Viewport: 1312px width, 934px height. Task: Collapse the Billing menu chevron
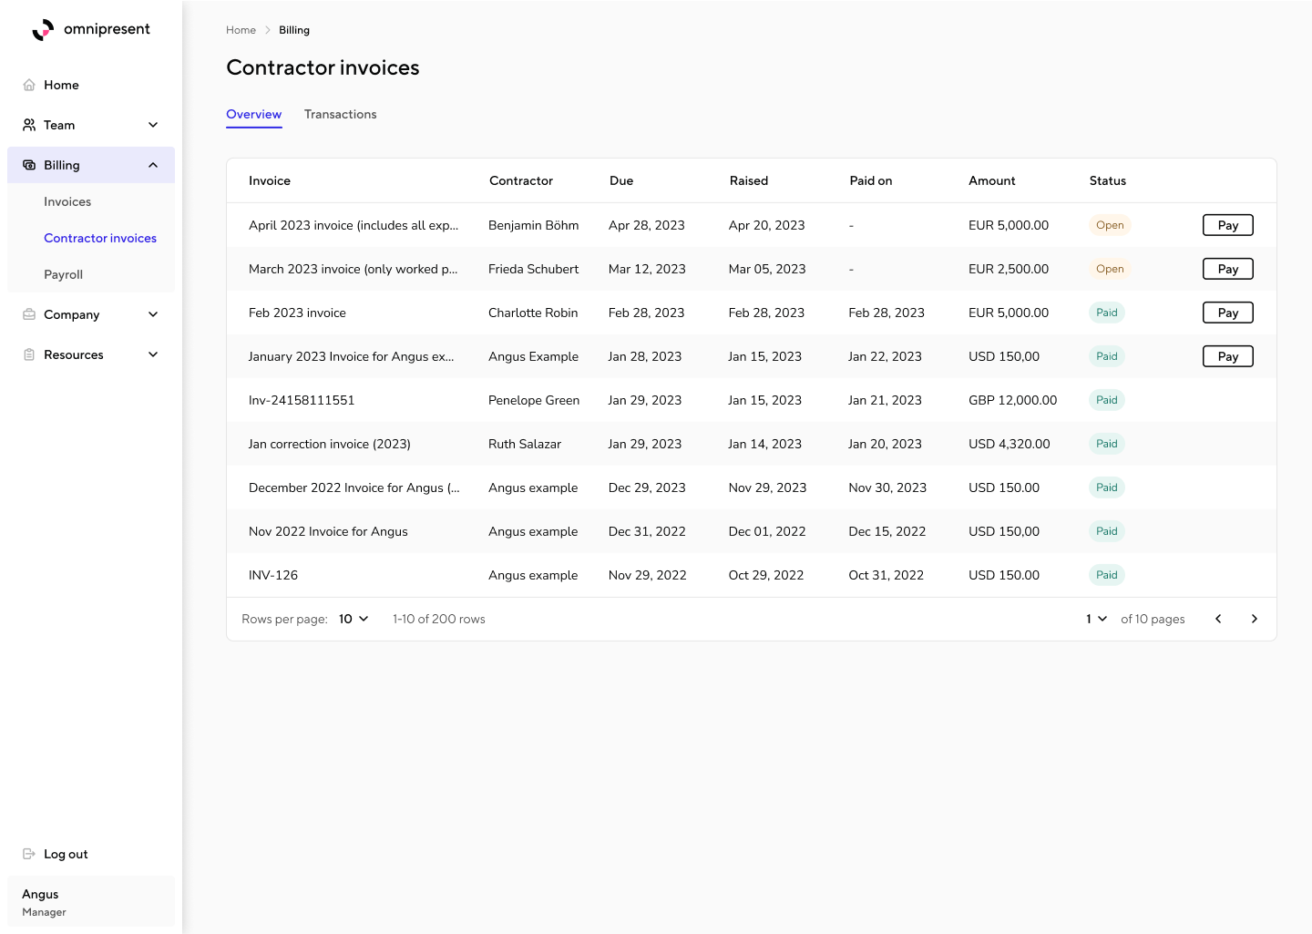[x=153, y=165]
